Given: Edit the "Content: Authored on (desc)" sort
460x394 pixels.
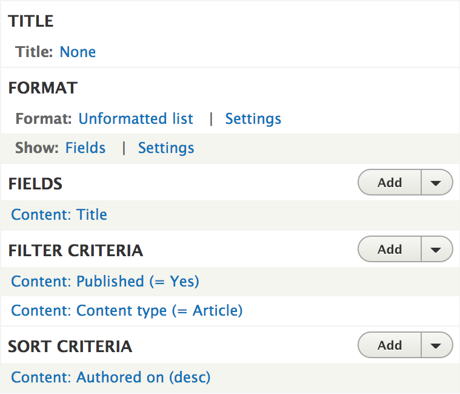Looking at the screenshot, I should [111, 378].
